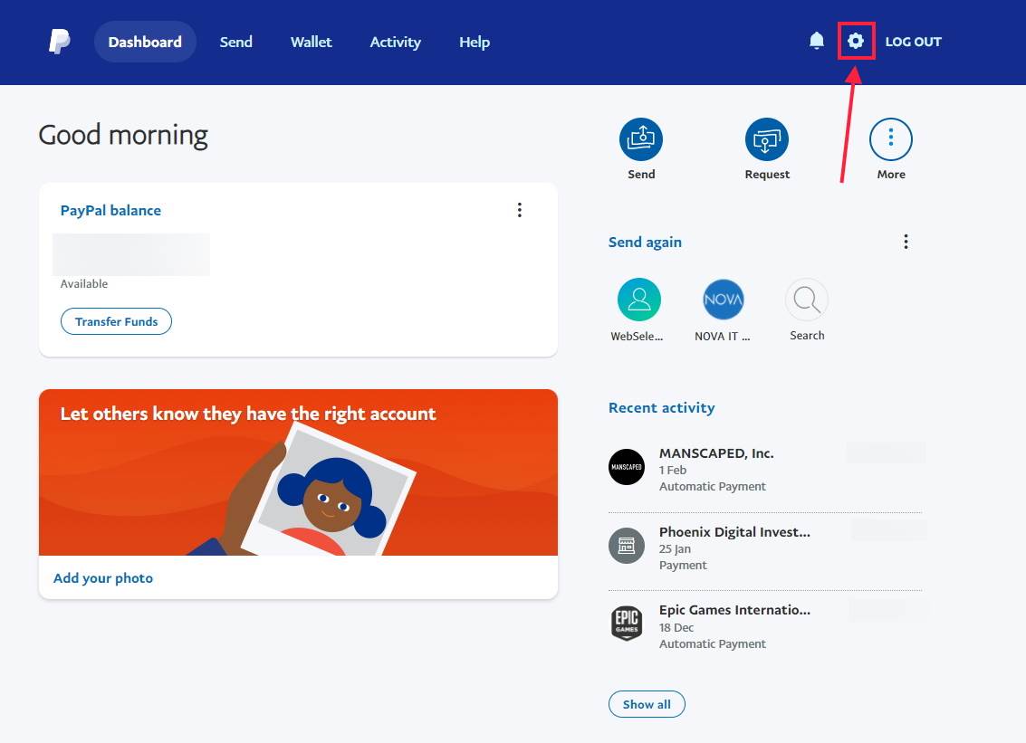Image resolution: width=1026 pixels, height=743 pixels.
Task: Click the MANSCAPED, Inc. merchant logo
Action: pos(627,467)
